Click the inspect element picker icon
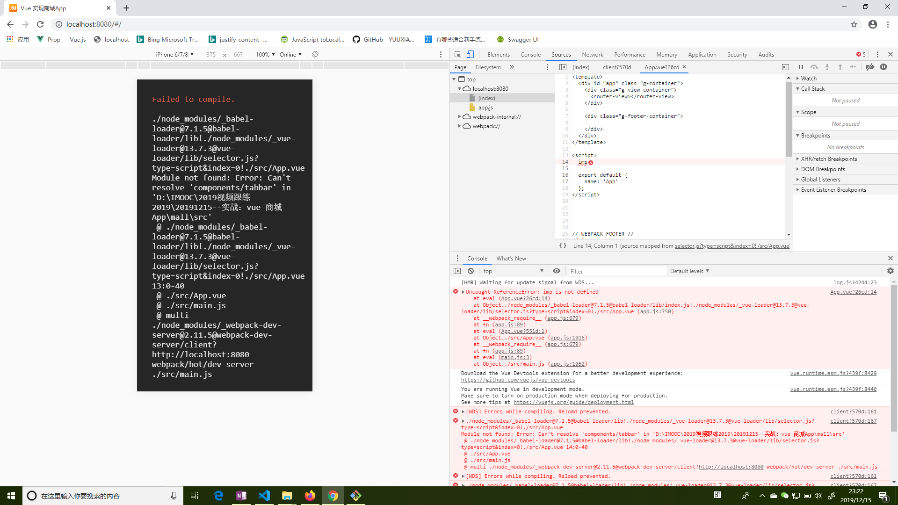This screenshot has height=505, width=898. pos(458,54)
